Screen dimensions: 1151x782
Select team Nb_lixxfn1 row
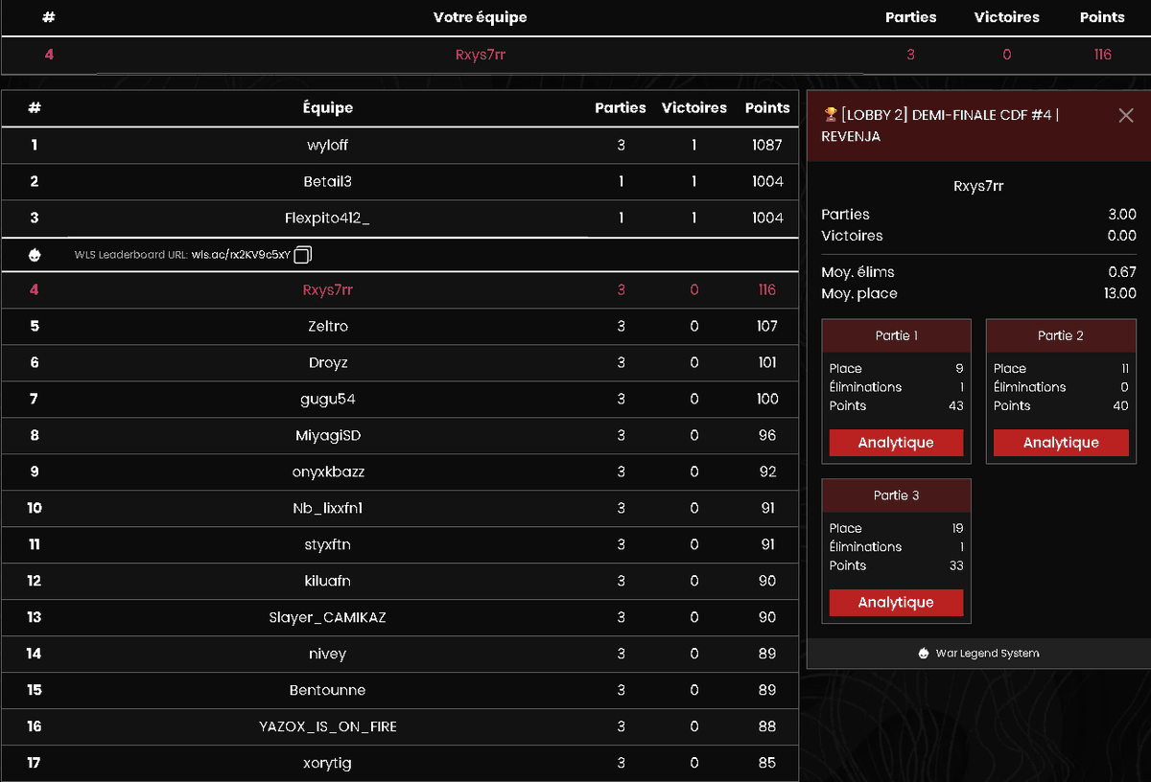coord(400,509)
